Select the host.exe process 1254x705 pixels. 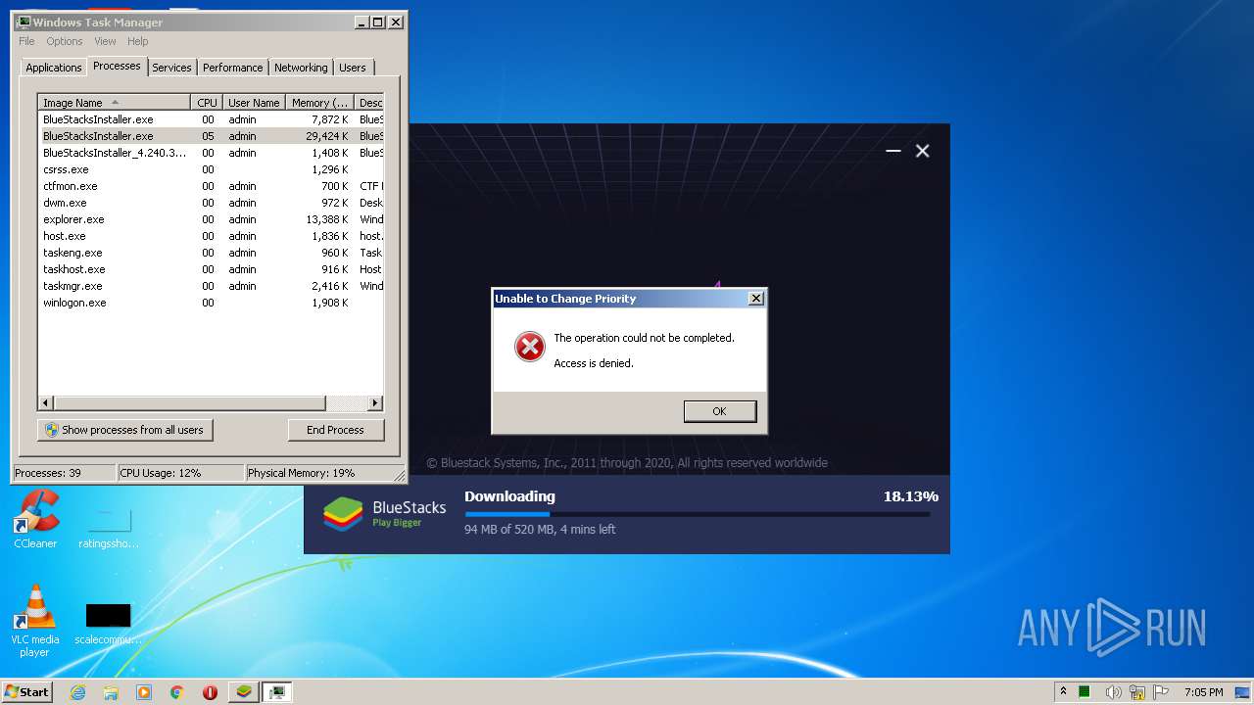pyautogui.click(x=211, y=236)
